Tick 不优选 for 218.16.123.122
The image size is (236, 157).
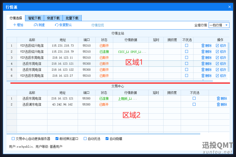[187, 70]
